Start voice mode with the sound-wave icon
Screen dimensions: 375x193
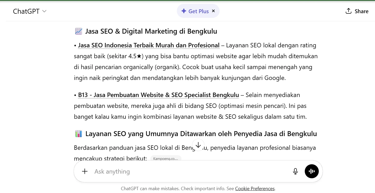(312, 171)
